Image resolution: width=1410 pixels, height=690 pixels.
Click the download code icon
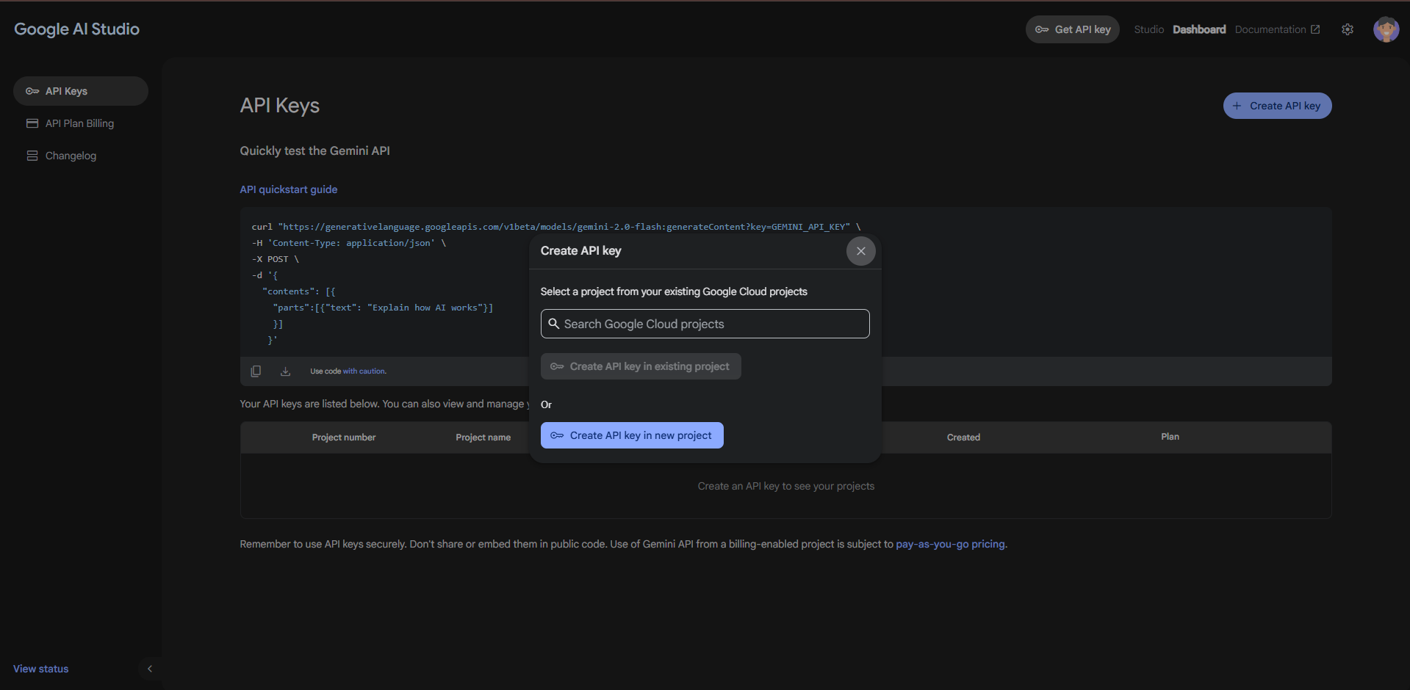pos(285,371)
